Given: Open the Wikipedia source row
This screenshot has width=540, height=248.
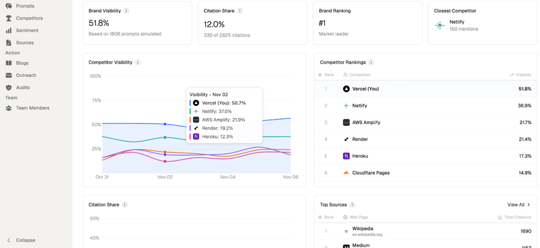Looking at the screenshot, I should pyautogui.click(x=426, y=231).
